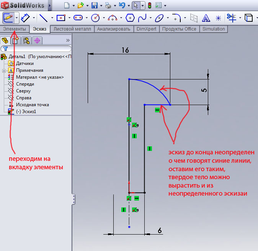Toggle the Rebuild traffic light icon

[x=149, y=5]
